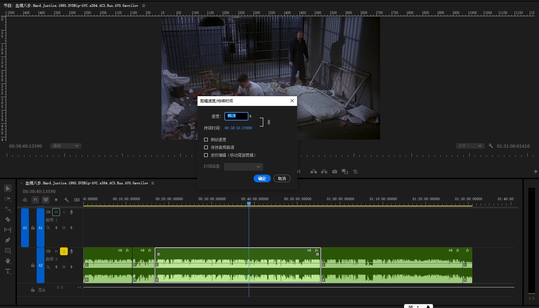
Task: Check the 保持音频音调 option
Action: (206, 147)
